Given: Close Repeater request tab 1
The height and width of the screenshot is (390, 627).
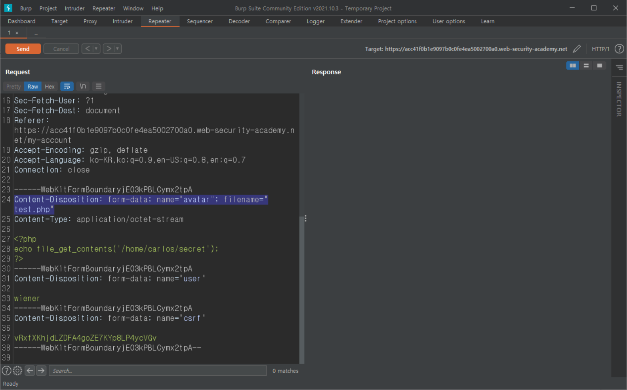Looking at the screenshot, I should [17, 33].
